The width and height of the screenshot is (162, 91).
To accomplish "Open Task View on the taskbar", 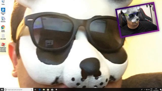I will click(x=35, y=89).
